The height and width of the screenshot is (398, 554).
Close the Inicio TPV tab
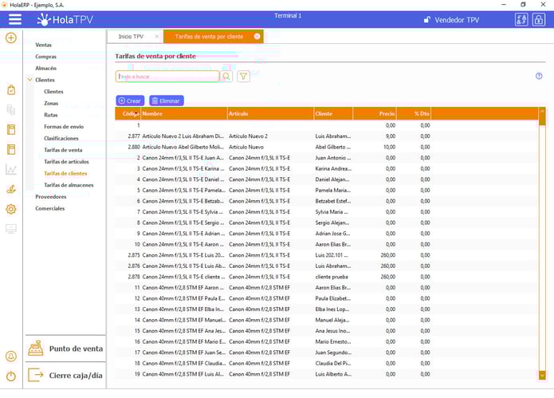tap(157, 37)
